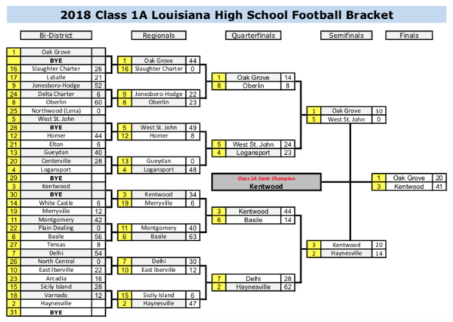This screenshot has height=322, width=453.
Task: Select Haynesville in the Semifinals
Action: point(346,253)
